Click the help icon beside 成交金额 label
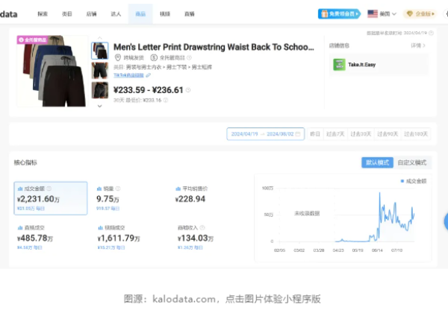Image resolution: width=448 pixels, height=313 pixels. pyautogui.click(x=49, y=189)
